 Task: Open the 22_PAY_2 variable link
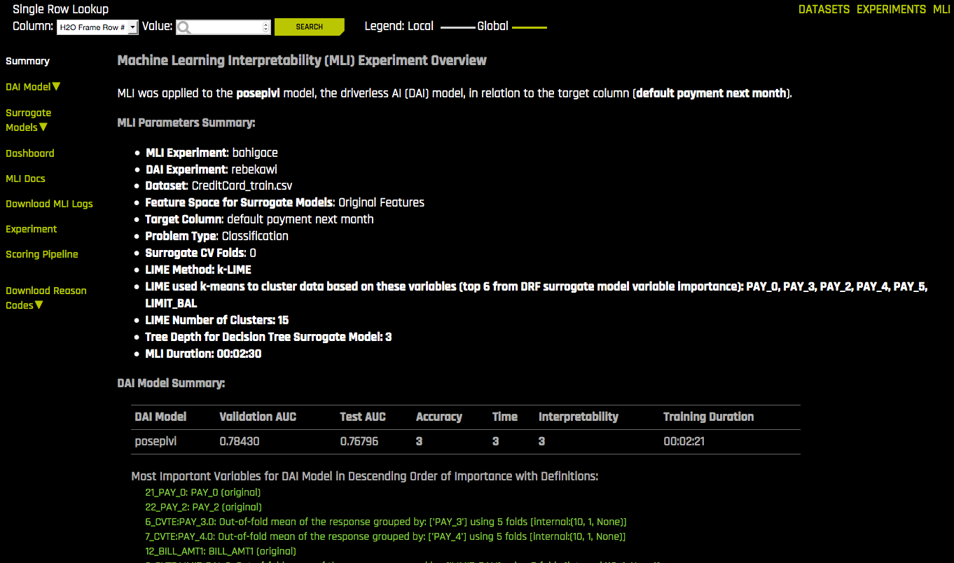point(202,507)
